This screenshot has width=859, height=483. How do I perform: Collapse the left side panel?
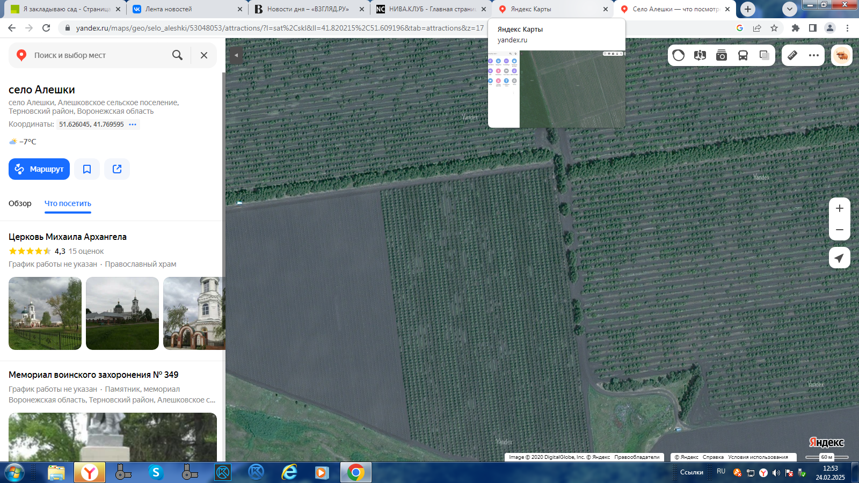[236, 55]
